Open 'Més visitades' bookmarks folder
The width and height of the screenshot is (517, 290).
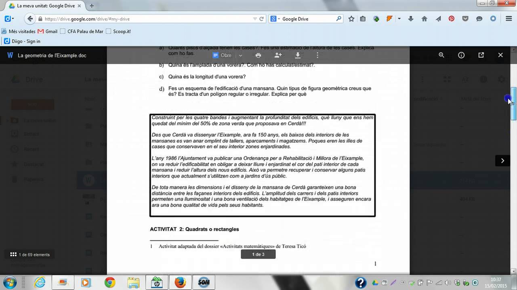coord(19,31)
